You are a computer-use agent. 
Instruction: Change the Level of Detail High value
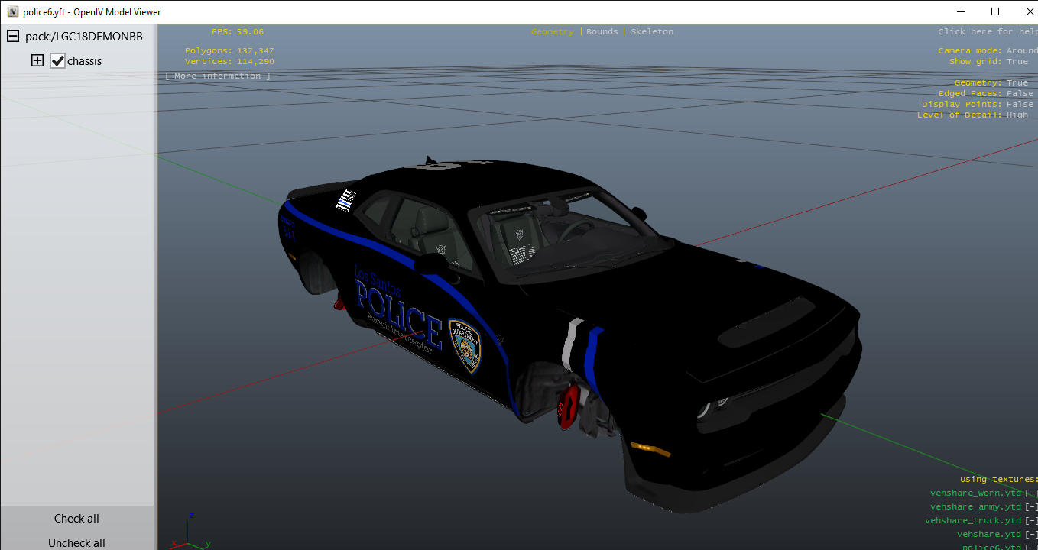click(1017, 115)
